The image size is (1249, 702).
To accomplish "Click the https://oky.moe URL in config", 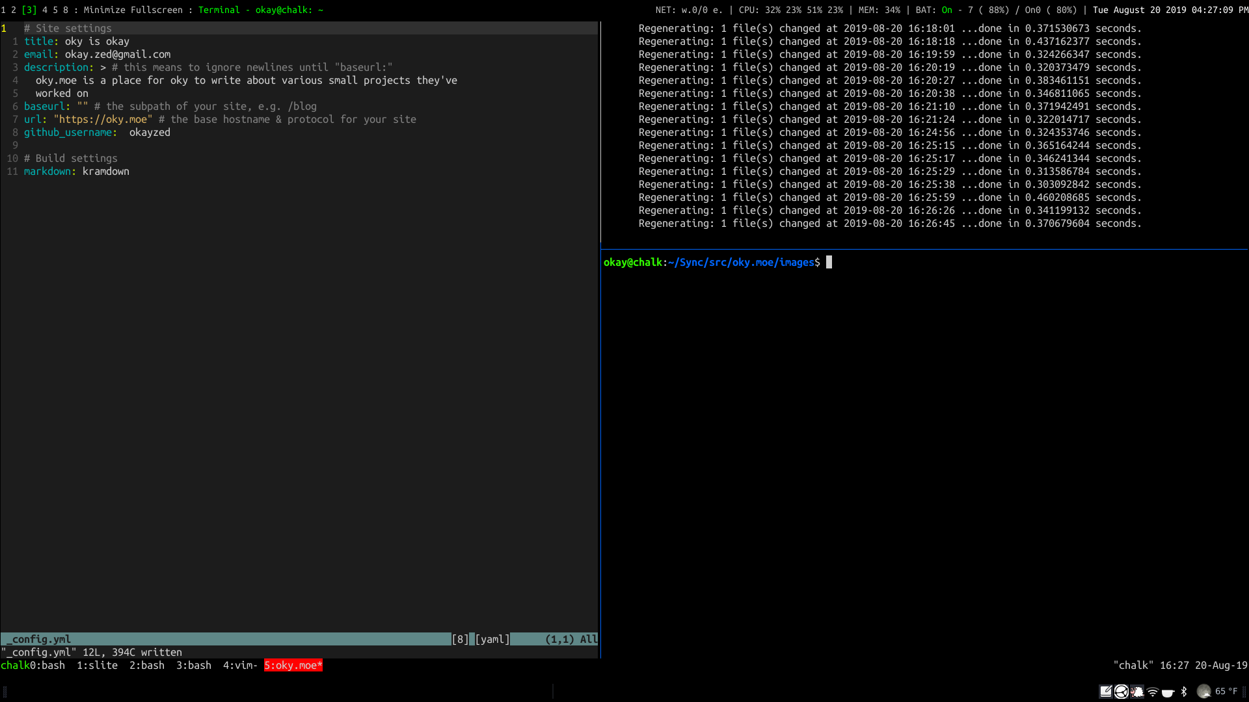I will [x=103, y=119].
